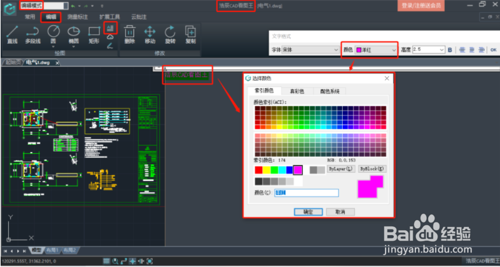This screenshot has width=500, height=267.
Task: Open the 字体 宋体 font dropdown
Action: pyautogui.click(x=310, y=50)
